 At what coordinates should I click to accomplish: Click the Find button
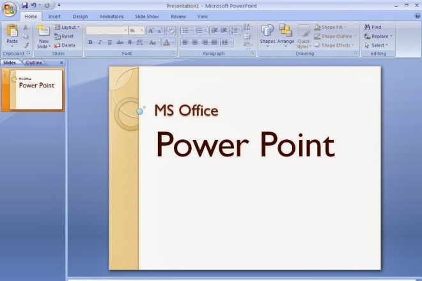[373, 27]
